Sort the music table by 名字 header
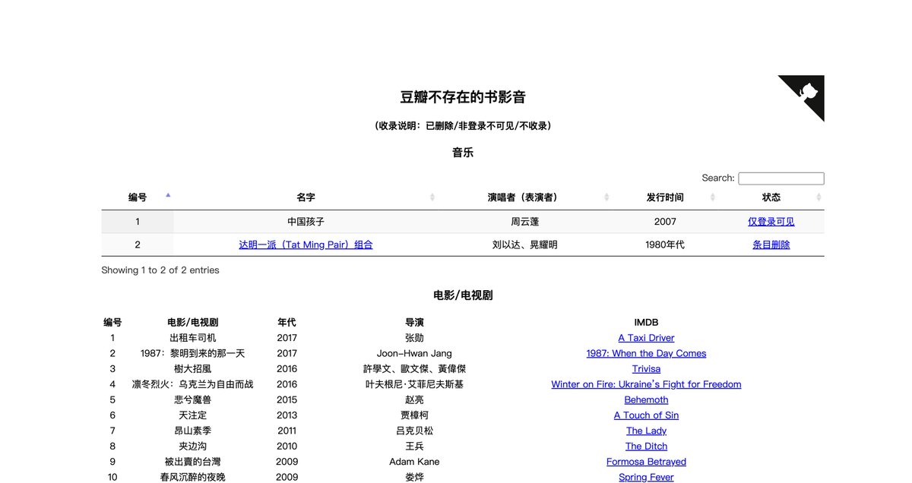This screenshot has height=483, width=912. [x=306, y=197]
